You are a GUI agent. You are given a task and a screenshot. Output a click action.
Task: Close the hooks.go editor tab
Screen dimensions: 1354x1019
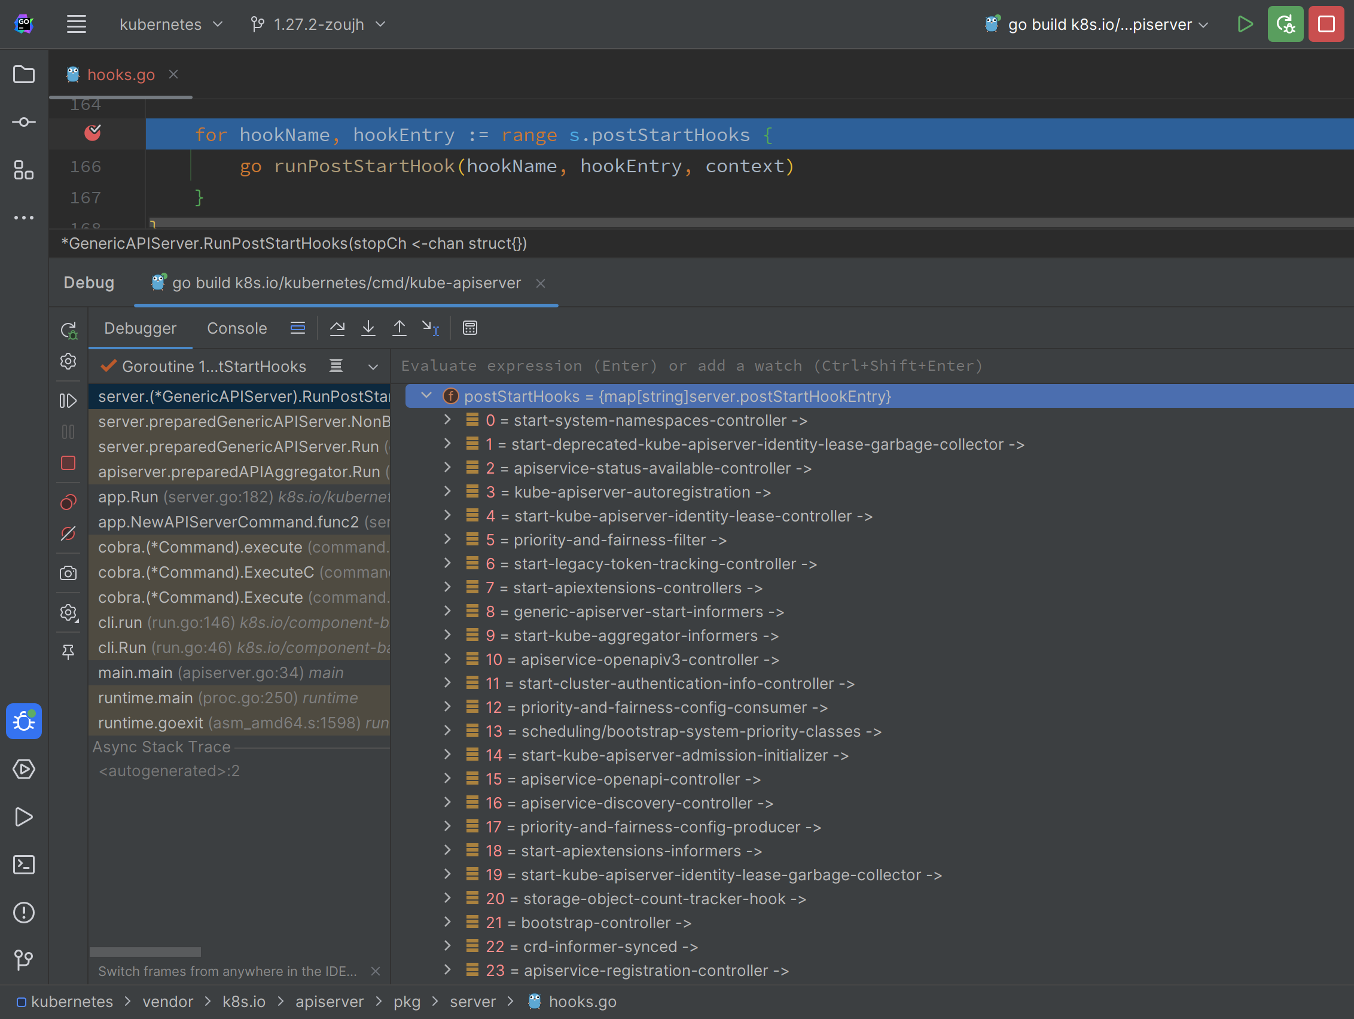(174, 74)
